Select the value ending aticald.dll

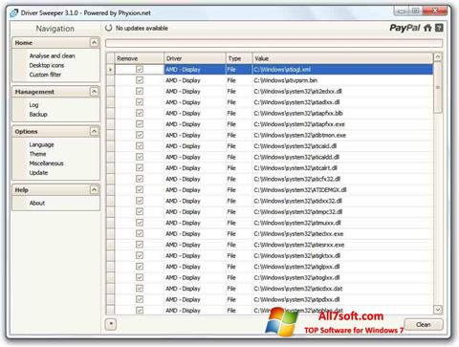tap(295, 146)
